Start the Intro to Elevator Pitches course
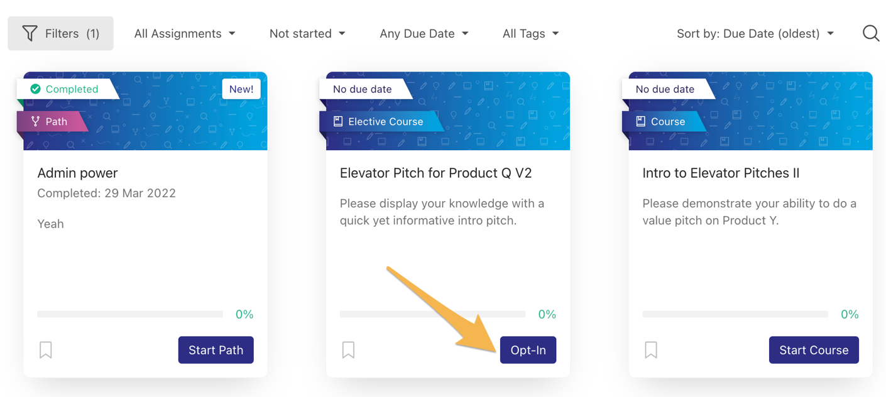The image size is (886, 397). click(x=814, y=350)
